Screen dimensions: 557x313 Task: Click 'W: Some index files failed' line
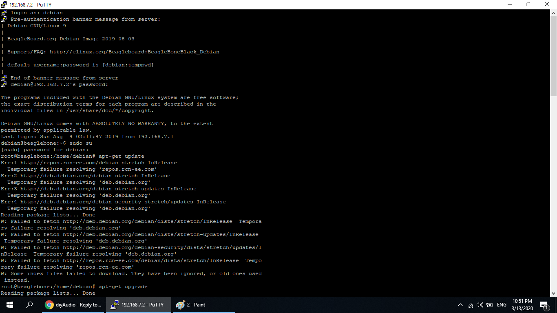[x=131, y=273]
